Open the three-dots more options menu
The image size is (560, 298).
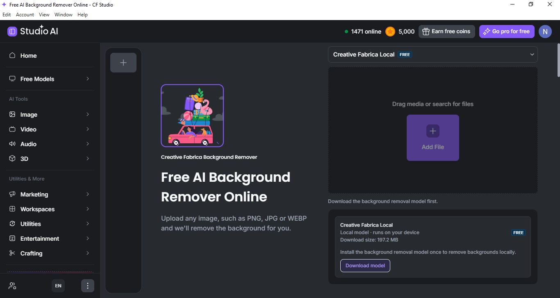pos(87,286)
